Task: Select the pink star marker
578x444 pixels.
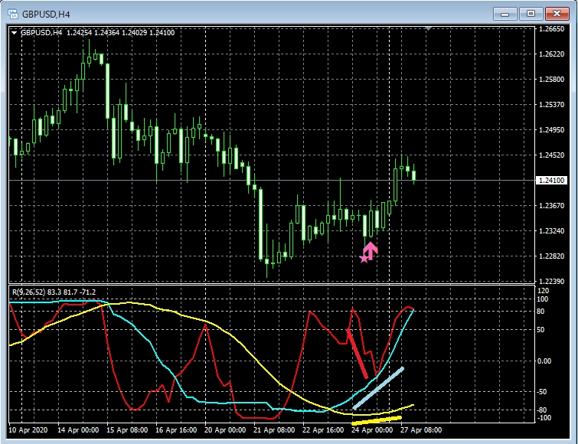Action: coord(364,259)
